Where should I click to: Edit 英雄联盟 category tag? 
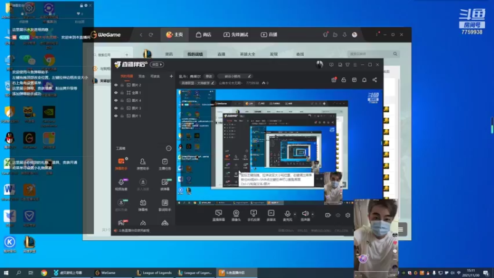point(197,83)
